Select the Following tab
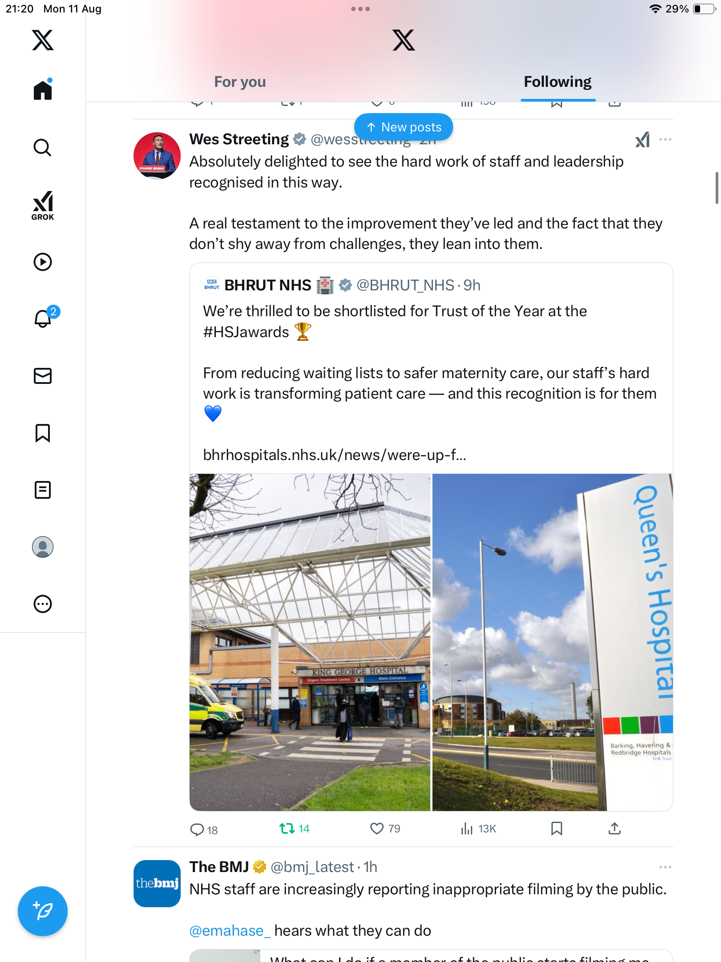 558,82
